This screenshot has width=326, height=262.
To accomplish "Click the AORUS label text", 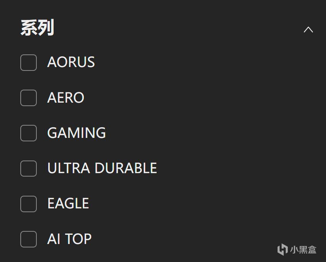I will (71, 62).
